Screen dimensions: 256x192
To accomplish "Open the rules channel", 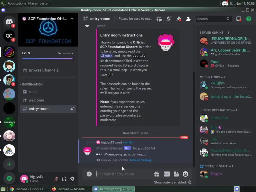I will click(48, 92).
